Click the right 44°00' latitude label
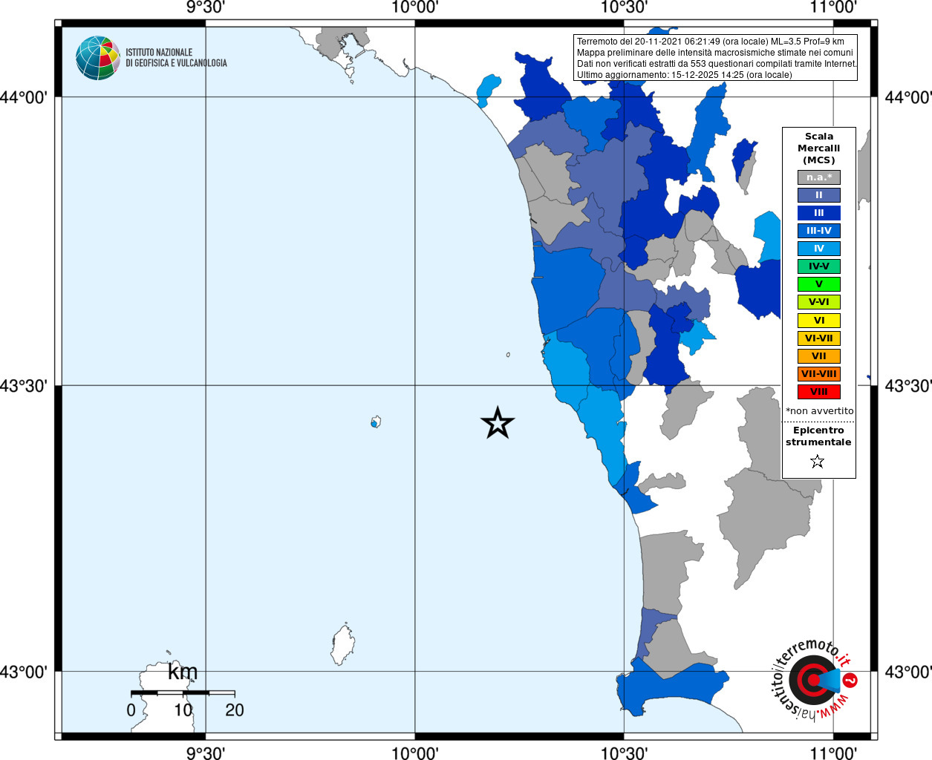This screenshot has width=932, height=760. tap(908, 97)
